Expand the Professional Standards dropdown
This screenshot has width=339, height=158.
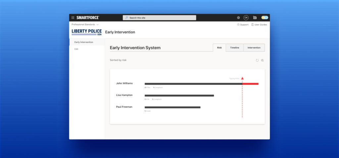click(85, 25)
